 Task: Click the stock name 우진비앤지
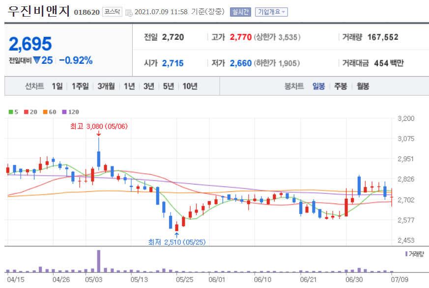39,11
